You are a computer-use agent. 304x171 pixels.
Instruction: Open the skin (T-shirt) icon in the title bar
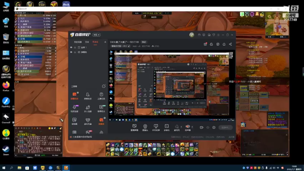click(x=214, y=35)
